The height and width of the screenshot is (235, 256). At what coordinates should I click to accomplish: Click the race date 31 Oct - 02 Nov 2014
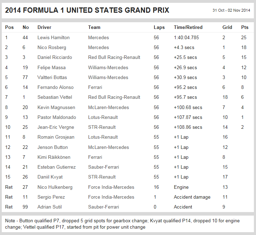[231, 11]
